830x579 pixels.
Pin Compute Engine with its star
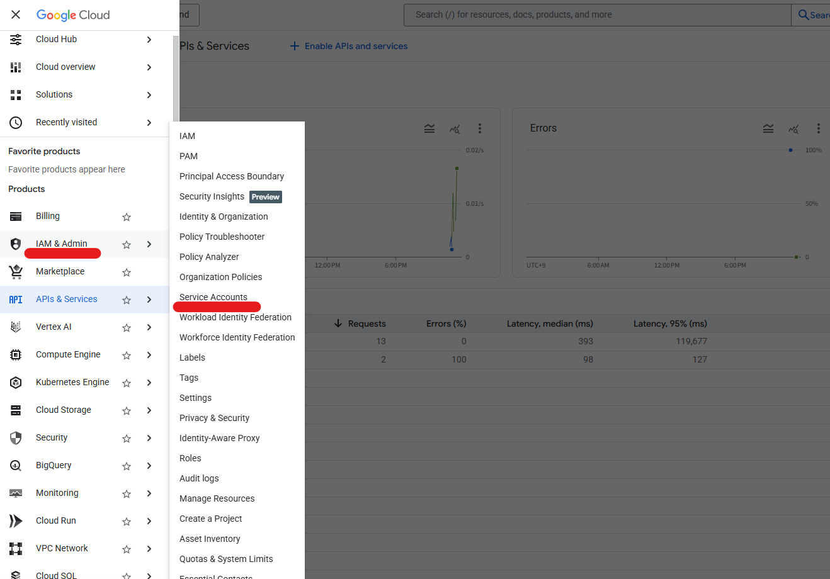[127, 356]
